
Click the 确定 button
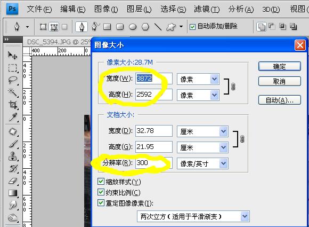[280, 66]
